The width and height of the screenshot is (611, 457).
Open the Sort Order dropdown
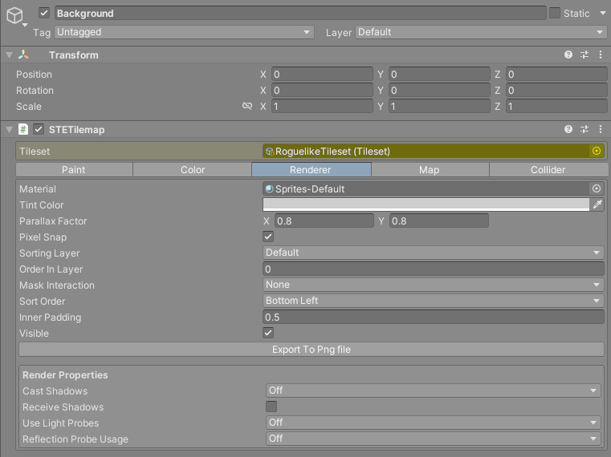(434, 301)
